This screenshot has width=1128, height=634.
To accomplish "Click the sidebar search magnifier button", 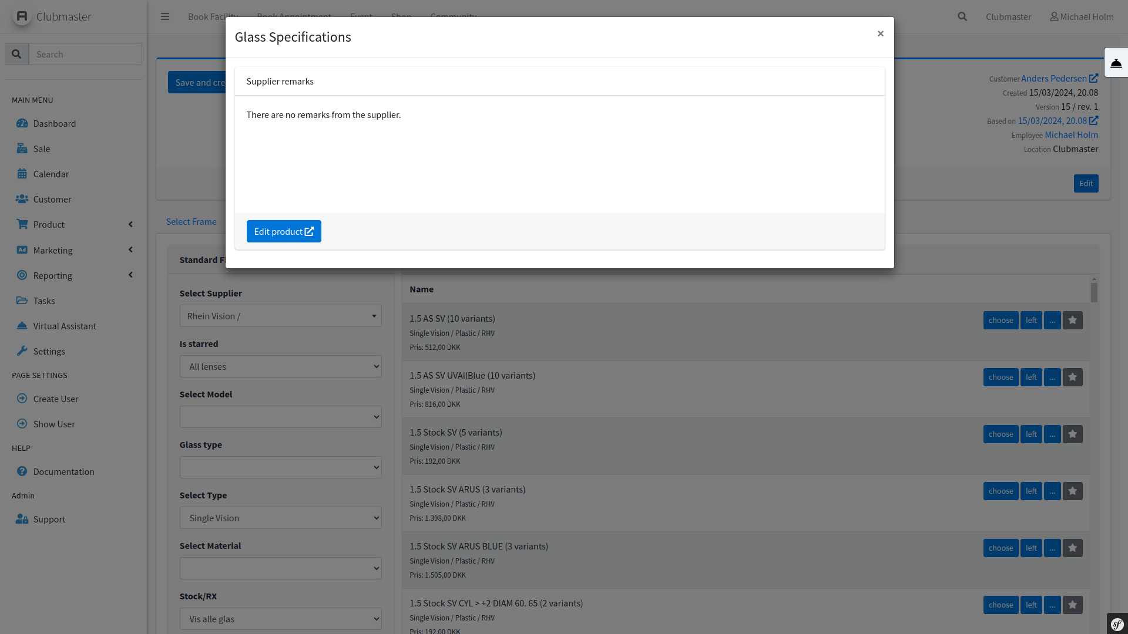I will [x=16, y=54].
